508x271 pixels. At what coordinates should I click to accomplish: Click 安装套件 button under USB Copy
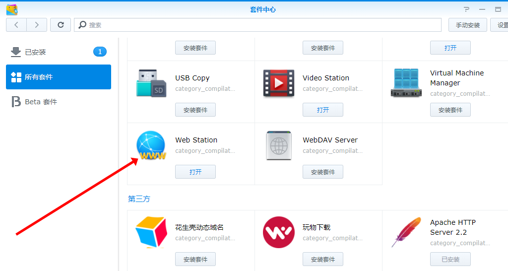coord(195,110)
